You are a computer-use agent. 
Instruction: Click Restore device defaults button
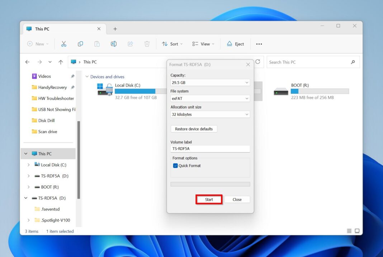coord(194,129)
